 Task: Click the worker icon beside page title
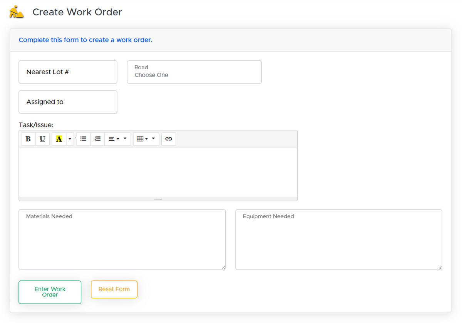[17, 12]
